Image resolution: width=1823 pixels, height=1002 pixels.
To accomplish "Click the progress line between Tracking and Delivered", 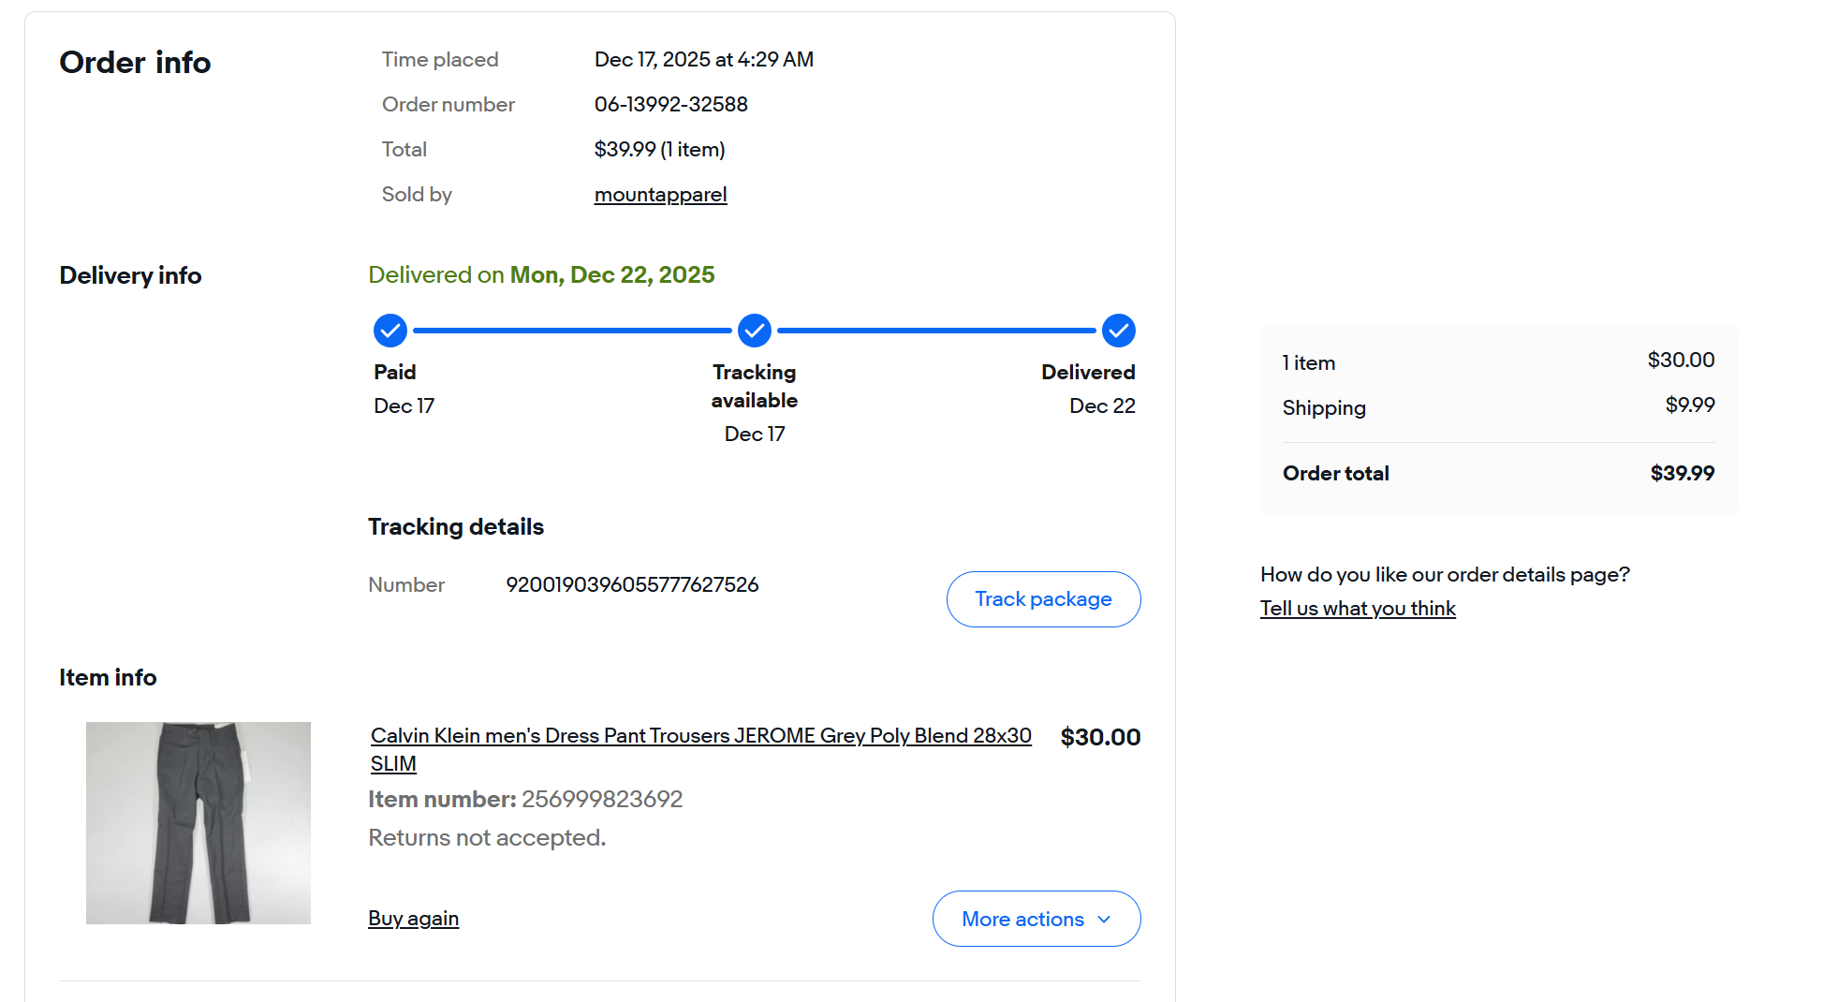I will [936, 331].
